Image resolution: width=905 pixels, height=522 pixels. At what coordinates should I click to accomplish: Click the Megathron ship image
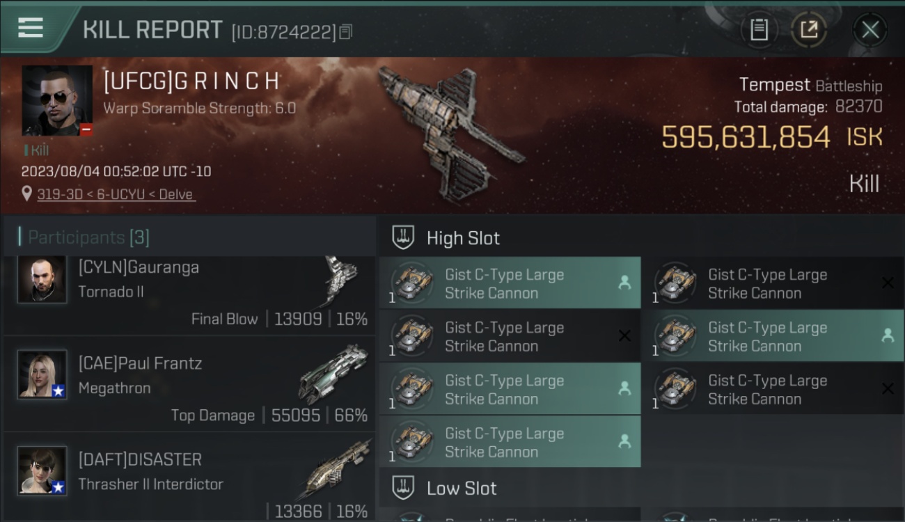333,374
